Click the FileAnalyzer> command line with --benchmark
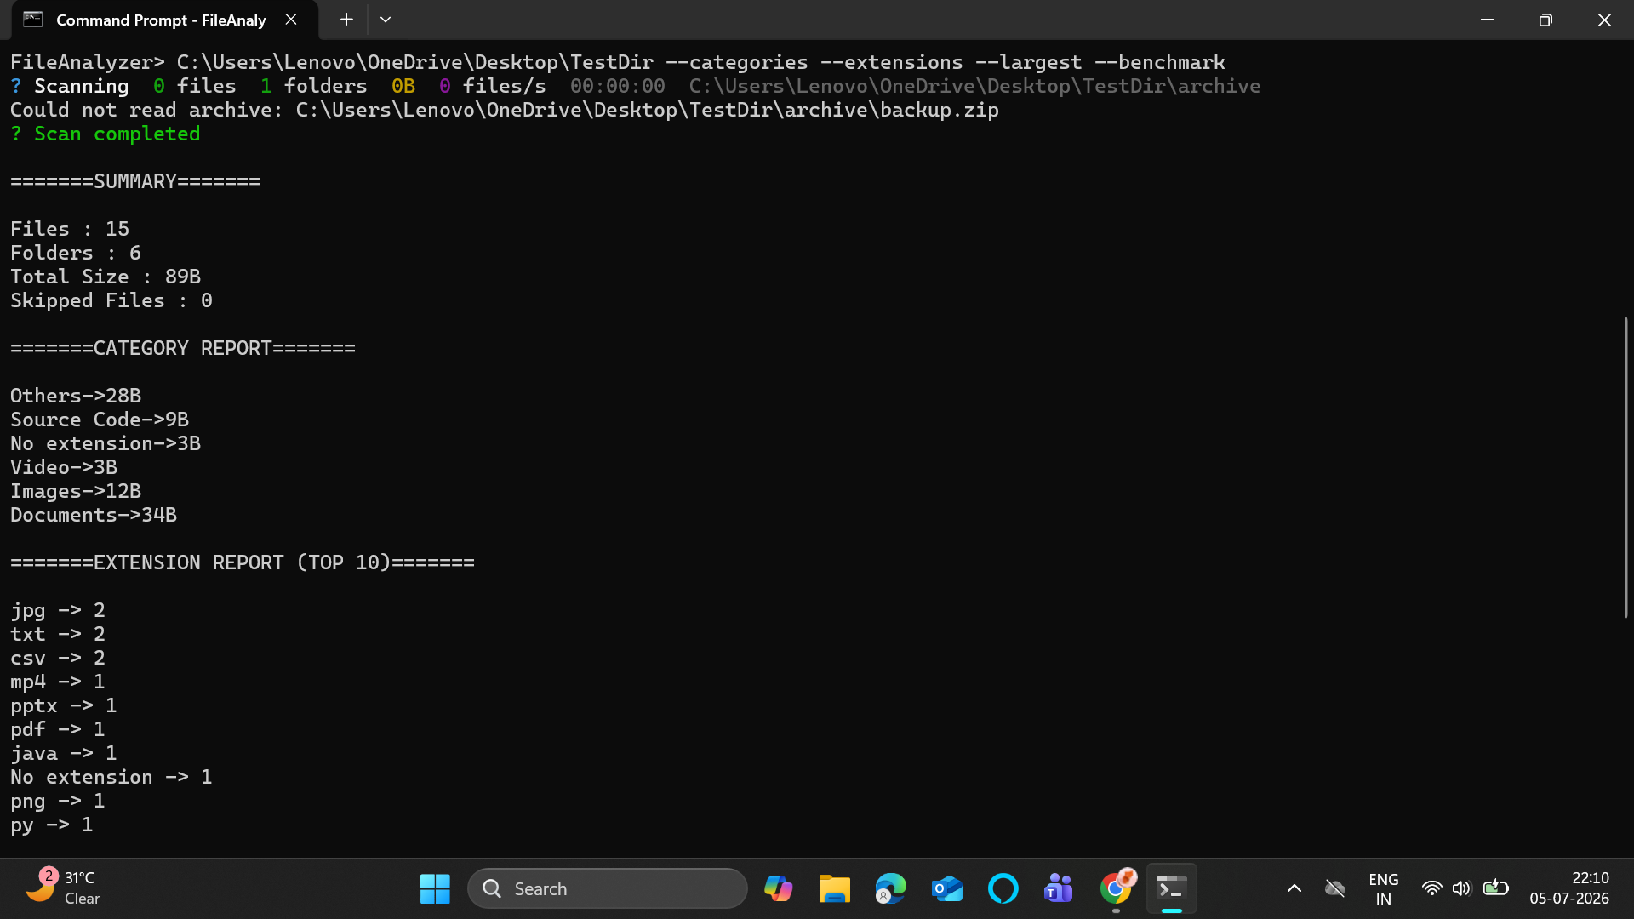This screenshot has width=1634, height=919. 618,62
